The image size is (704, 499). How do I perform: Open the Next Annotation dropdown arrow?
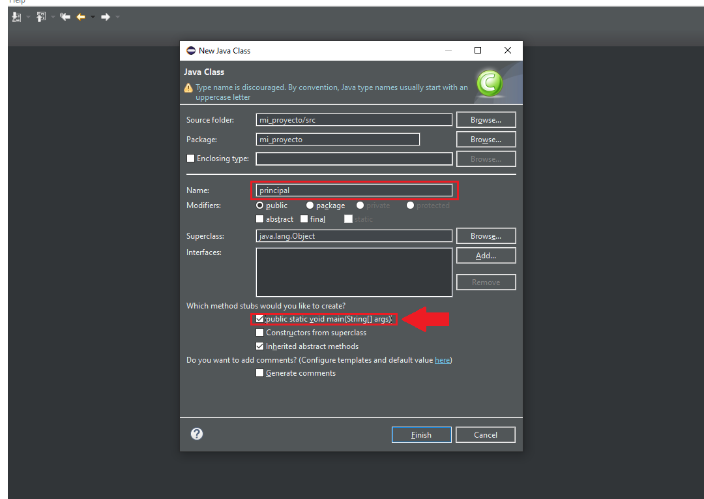click(x=28, y=17)
